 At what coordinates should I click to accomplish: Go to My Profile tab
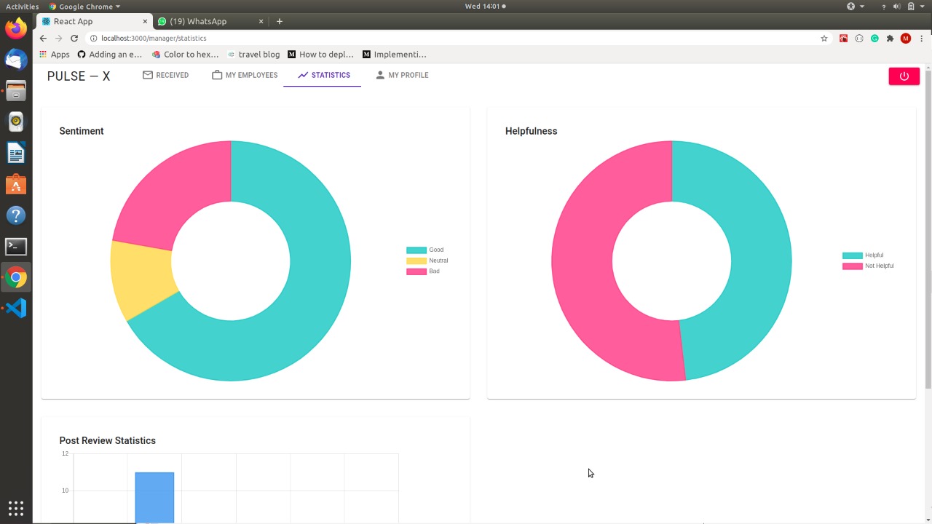[402, 75]
